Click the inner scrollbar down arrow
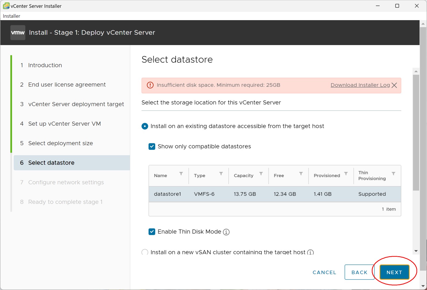 416,251
